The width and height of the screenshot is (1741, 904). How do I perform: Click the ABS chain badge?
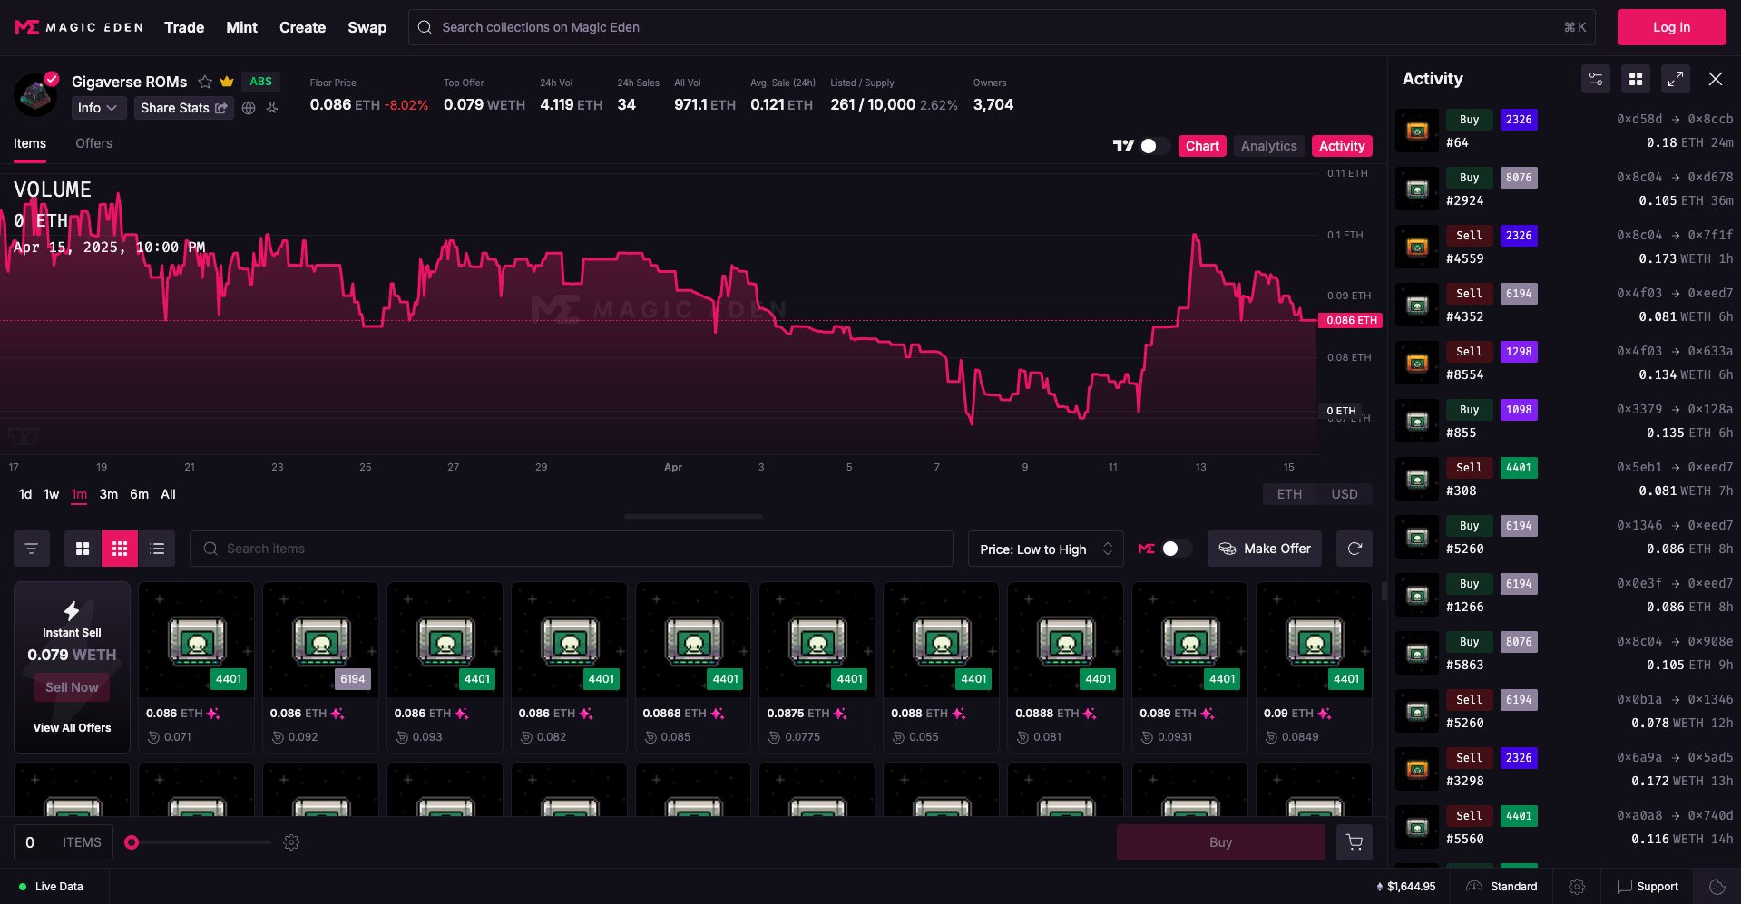coord(260,82)
